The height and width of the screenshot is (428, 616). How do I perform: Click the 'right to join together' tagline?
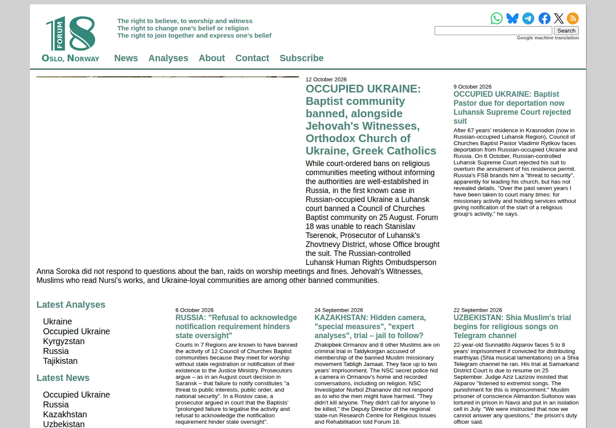pyautogui.click(x=195, y=36)
